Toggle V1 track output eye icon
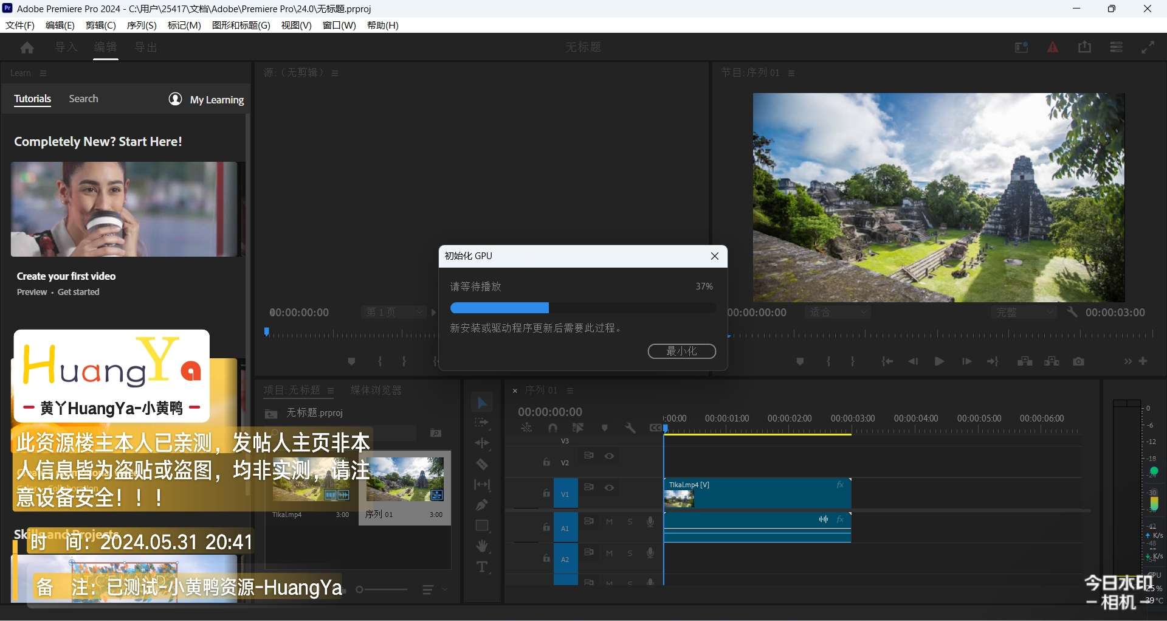The width and height of the screenshot is (1167, 621). point(609,488)
